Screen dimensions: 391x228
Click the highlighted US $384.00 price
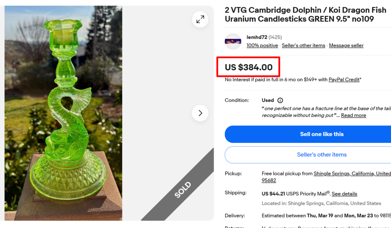point(248,67)
